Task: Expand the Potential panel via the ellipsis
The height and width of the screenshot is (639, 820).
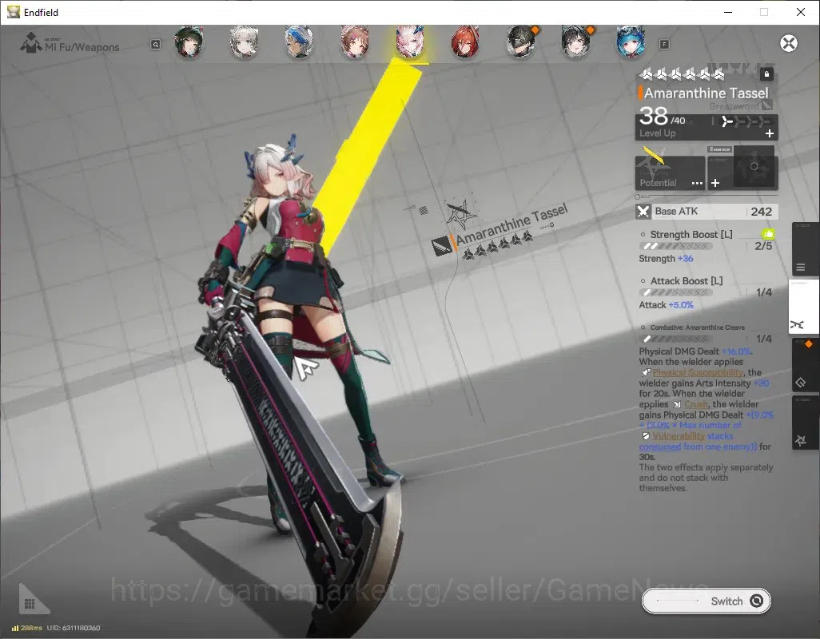Action: 697,183
